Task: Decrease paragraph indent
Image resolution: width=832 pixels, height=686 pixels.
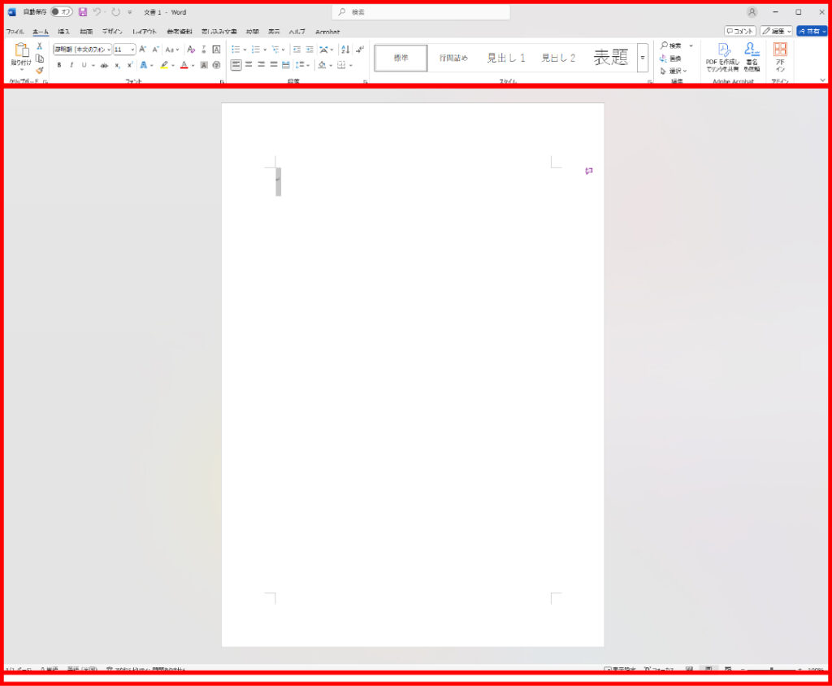Action: coord(297,50)
